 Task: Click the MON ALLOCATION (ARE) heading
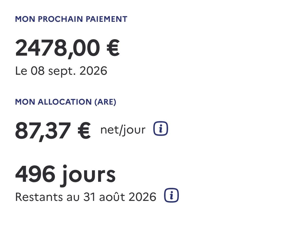[x=66, y=102]
